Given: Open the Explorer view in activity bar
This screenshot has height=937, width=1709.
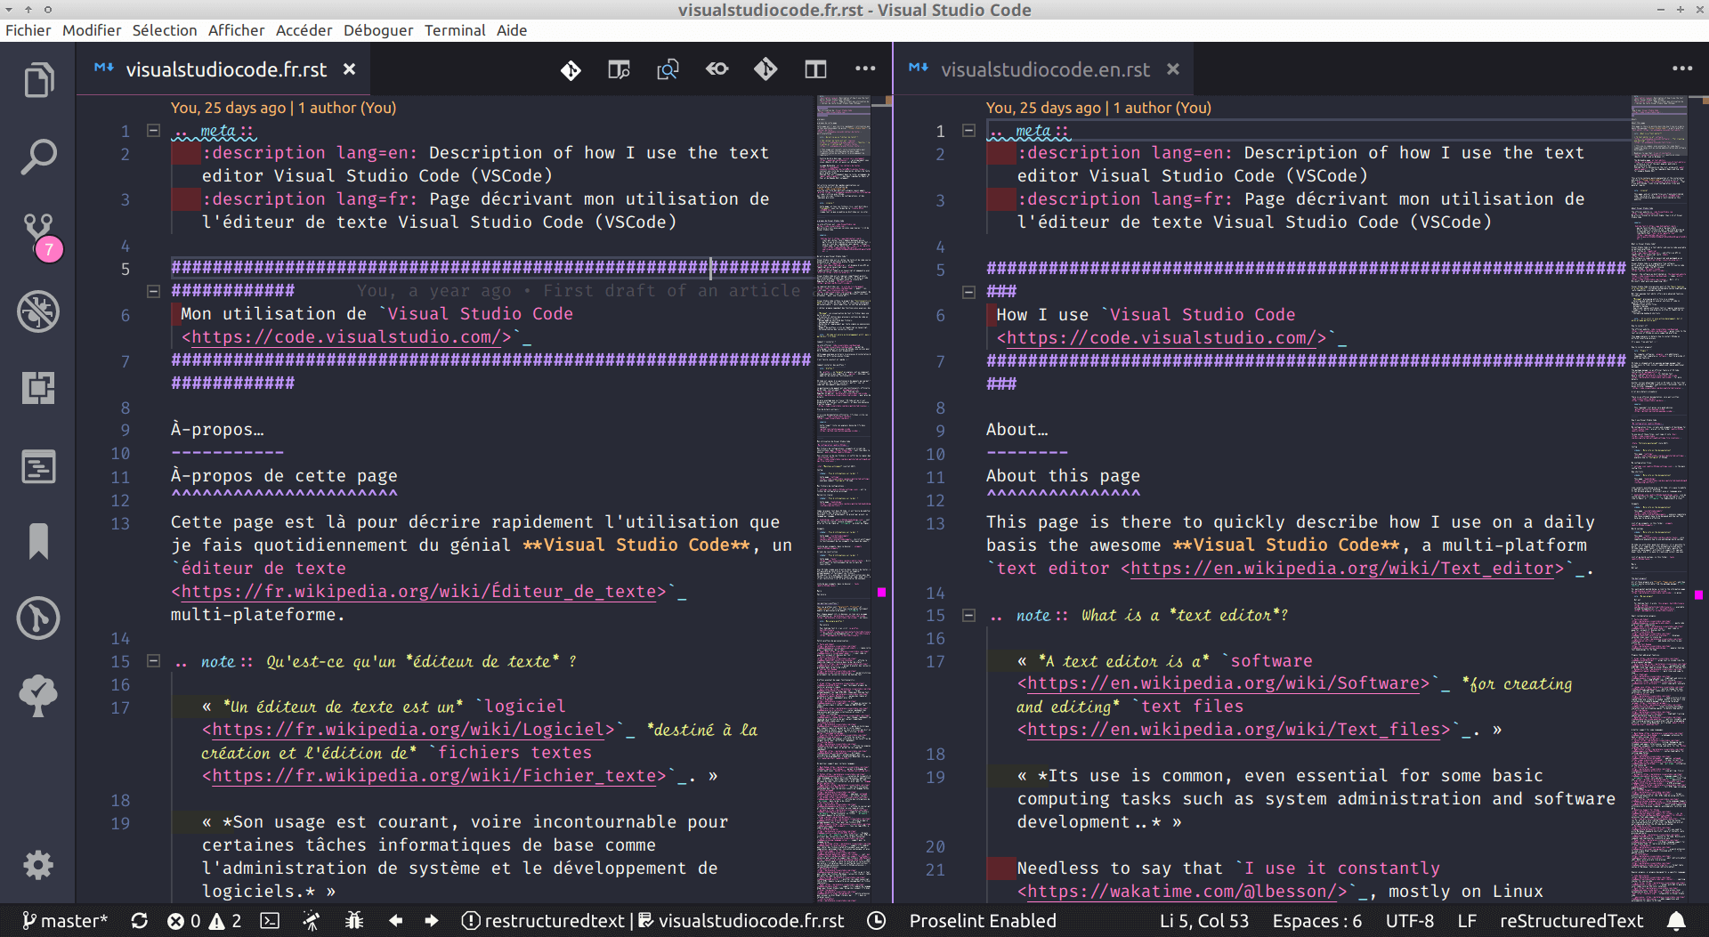Looking at the screenshot, I should click(38, 81).
